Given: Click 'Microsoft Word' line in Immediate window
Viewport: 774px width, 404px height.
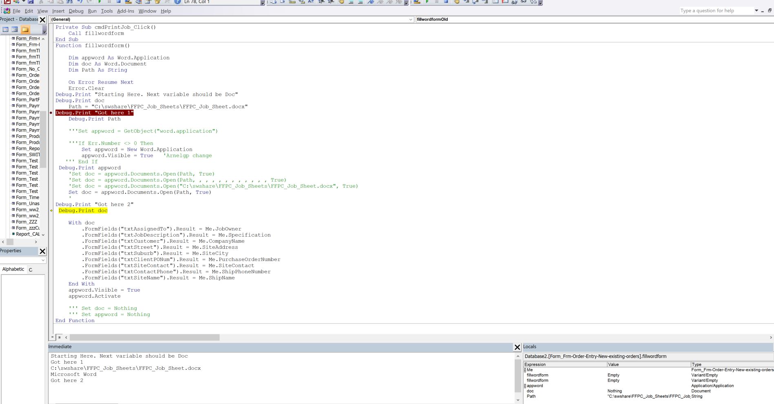Looking at the screenshot, I should coord(73,374).
